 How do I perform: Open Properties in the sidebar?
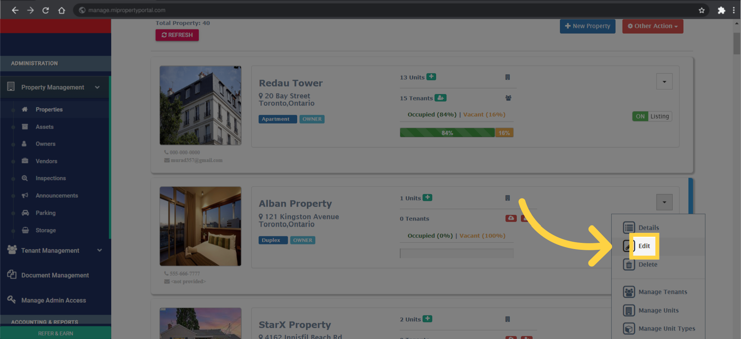49,109
